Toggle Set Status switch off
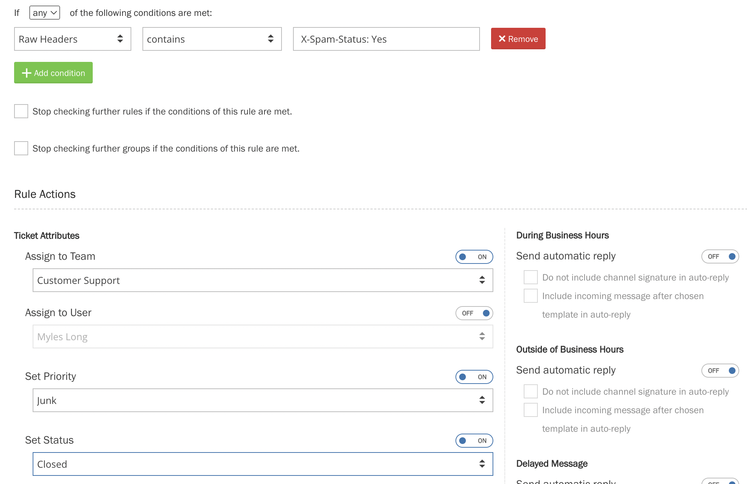 click(x=474, y=441)
